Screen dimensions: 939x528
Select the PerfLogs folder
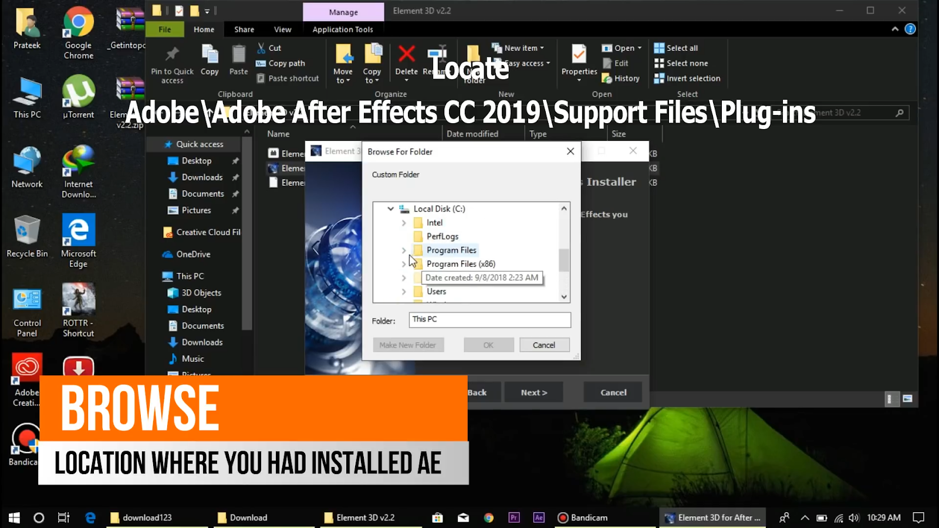(443, 236)
